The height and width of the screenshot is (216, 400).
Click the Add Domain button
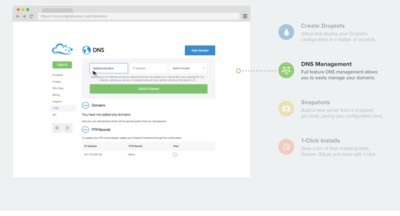[x=200, y=50]
